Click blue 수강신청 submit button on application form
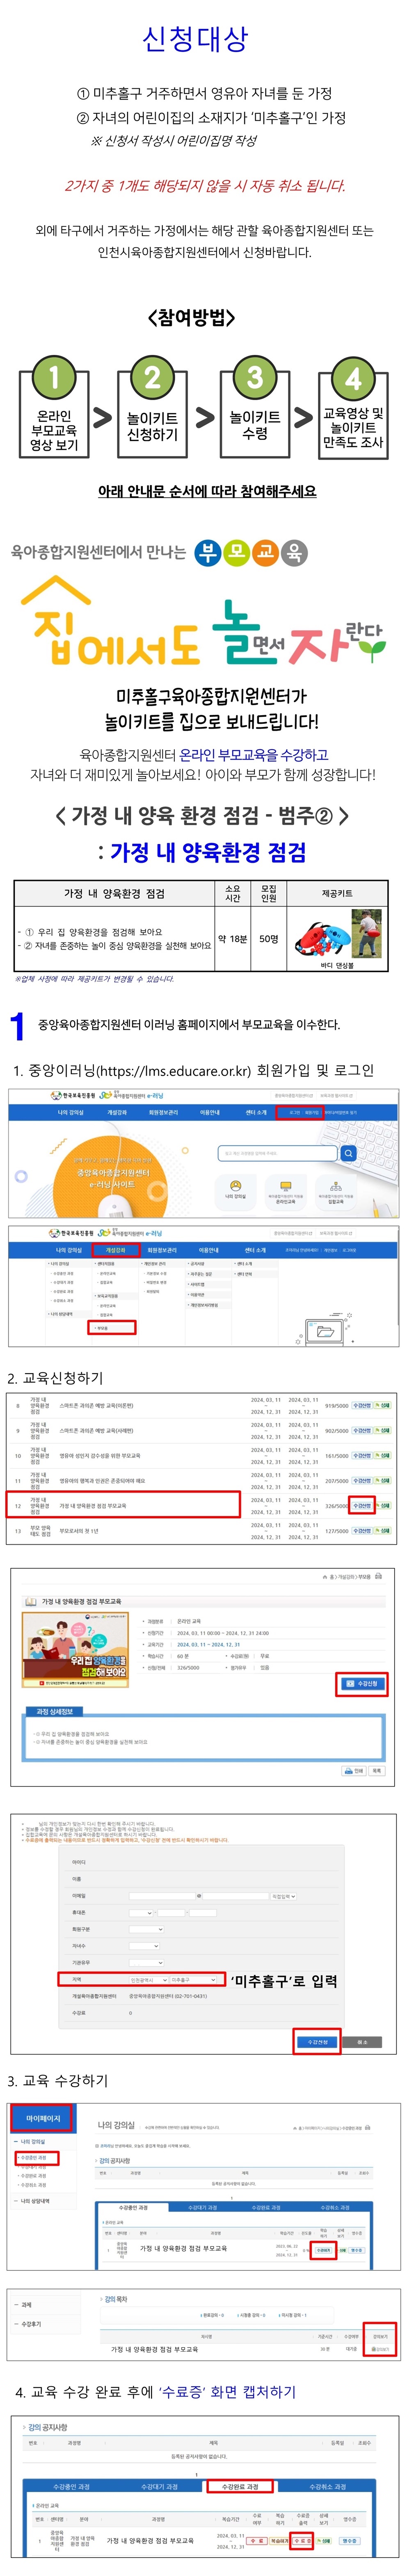This screenshot has width=407, height=2576. pyautogui.click(x=318, y=2041)
